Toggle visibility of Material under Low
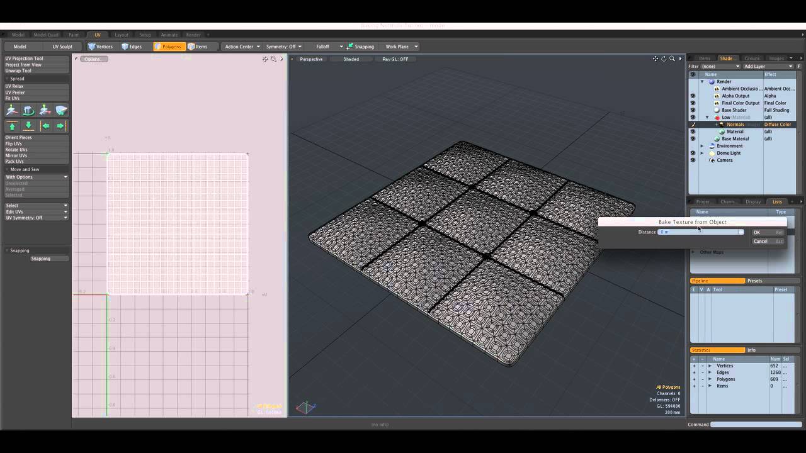This screenshot has width=806, height=453. pyautogui.click(x=693, y=131)
